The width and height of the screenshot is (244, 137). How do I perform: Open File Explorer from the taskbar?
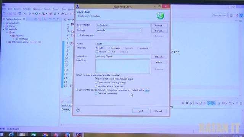pos(22,134)
